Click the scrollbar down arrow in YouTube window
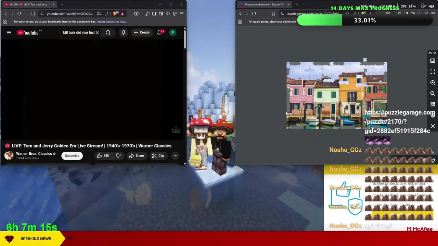The height and width of the screenshot is (246, 438). coord(185,164)
